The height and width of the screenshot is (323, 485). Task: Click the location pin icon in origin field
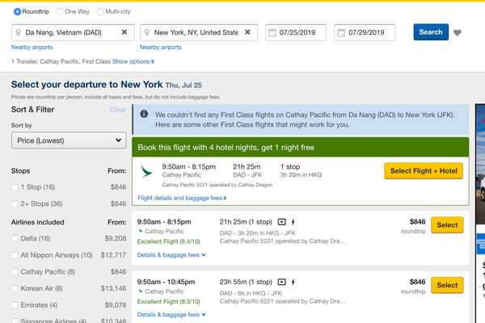(x=19, y=32)
